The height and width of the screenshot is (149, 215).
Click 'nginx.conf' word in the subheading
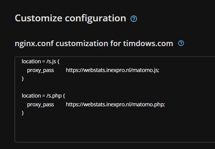coord(34,43)
